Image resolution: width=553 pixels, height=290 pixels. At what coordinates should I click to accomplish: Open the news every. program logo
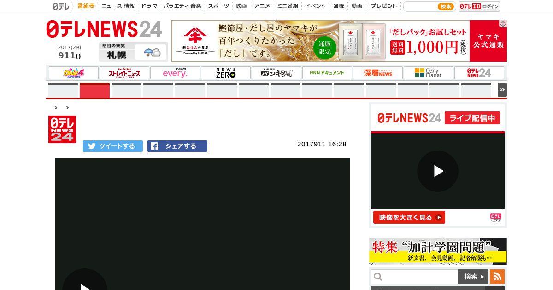pyautogui.click(x=175, y=73)
